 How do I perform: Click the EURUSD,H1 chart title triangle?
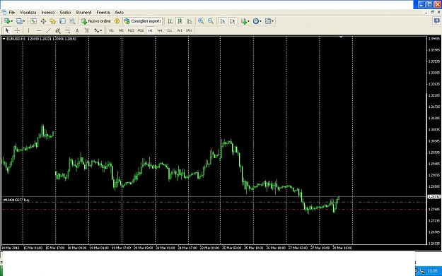(4, 39)
